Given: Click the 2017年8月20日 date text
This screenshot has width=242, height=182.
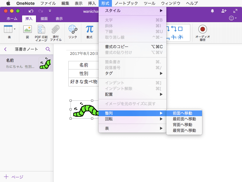Looking at the screenshot, I should [x=84, y=54].
